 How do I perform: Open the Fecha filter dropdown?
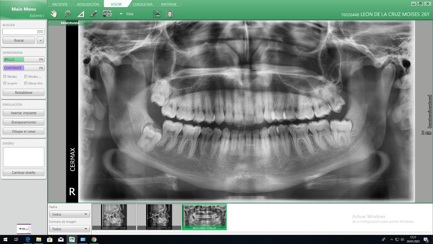(x=69, y=214)
